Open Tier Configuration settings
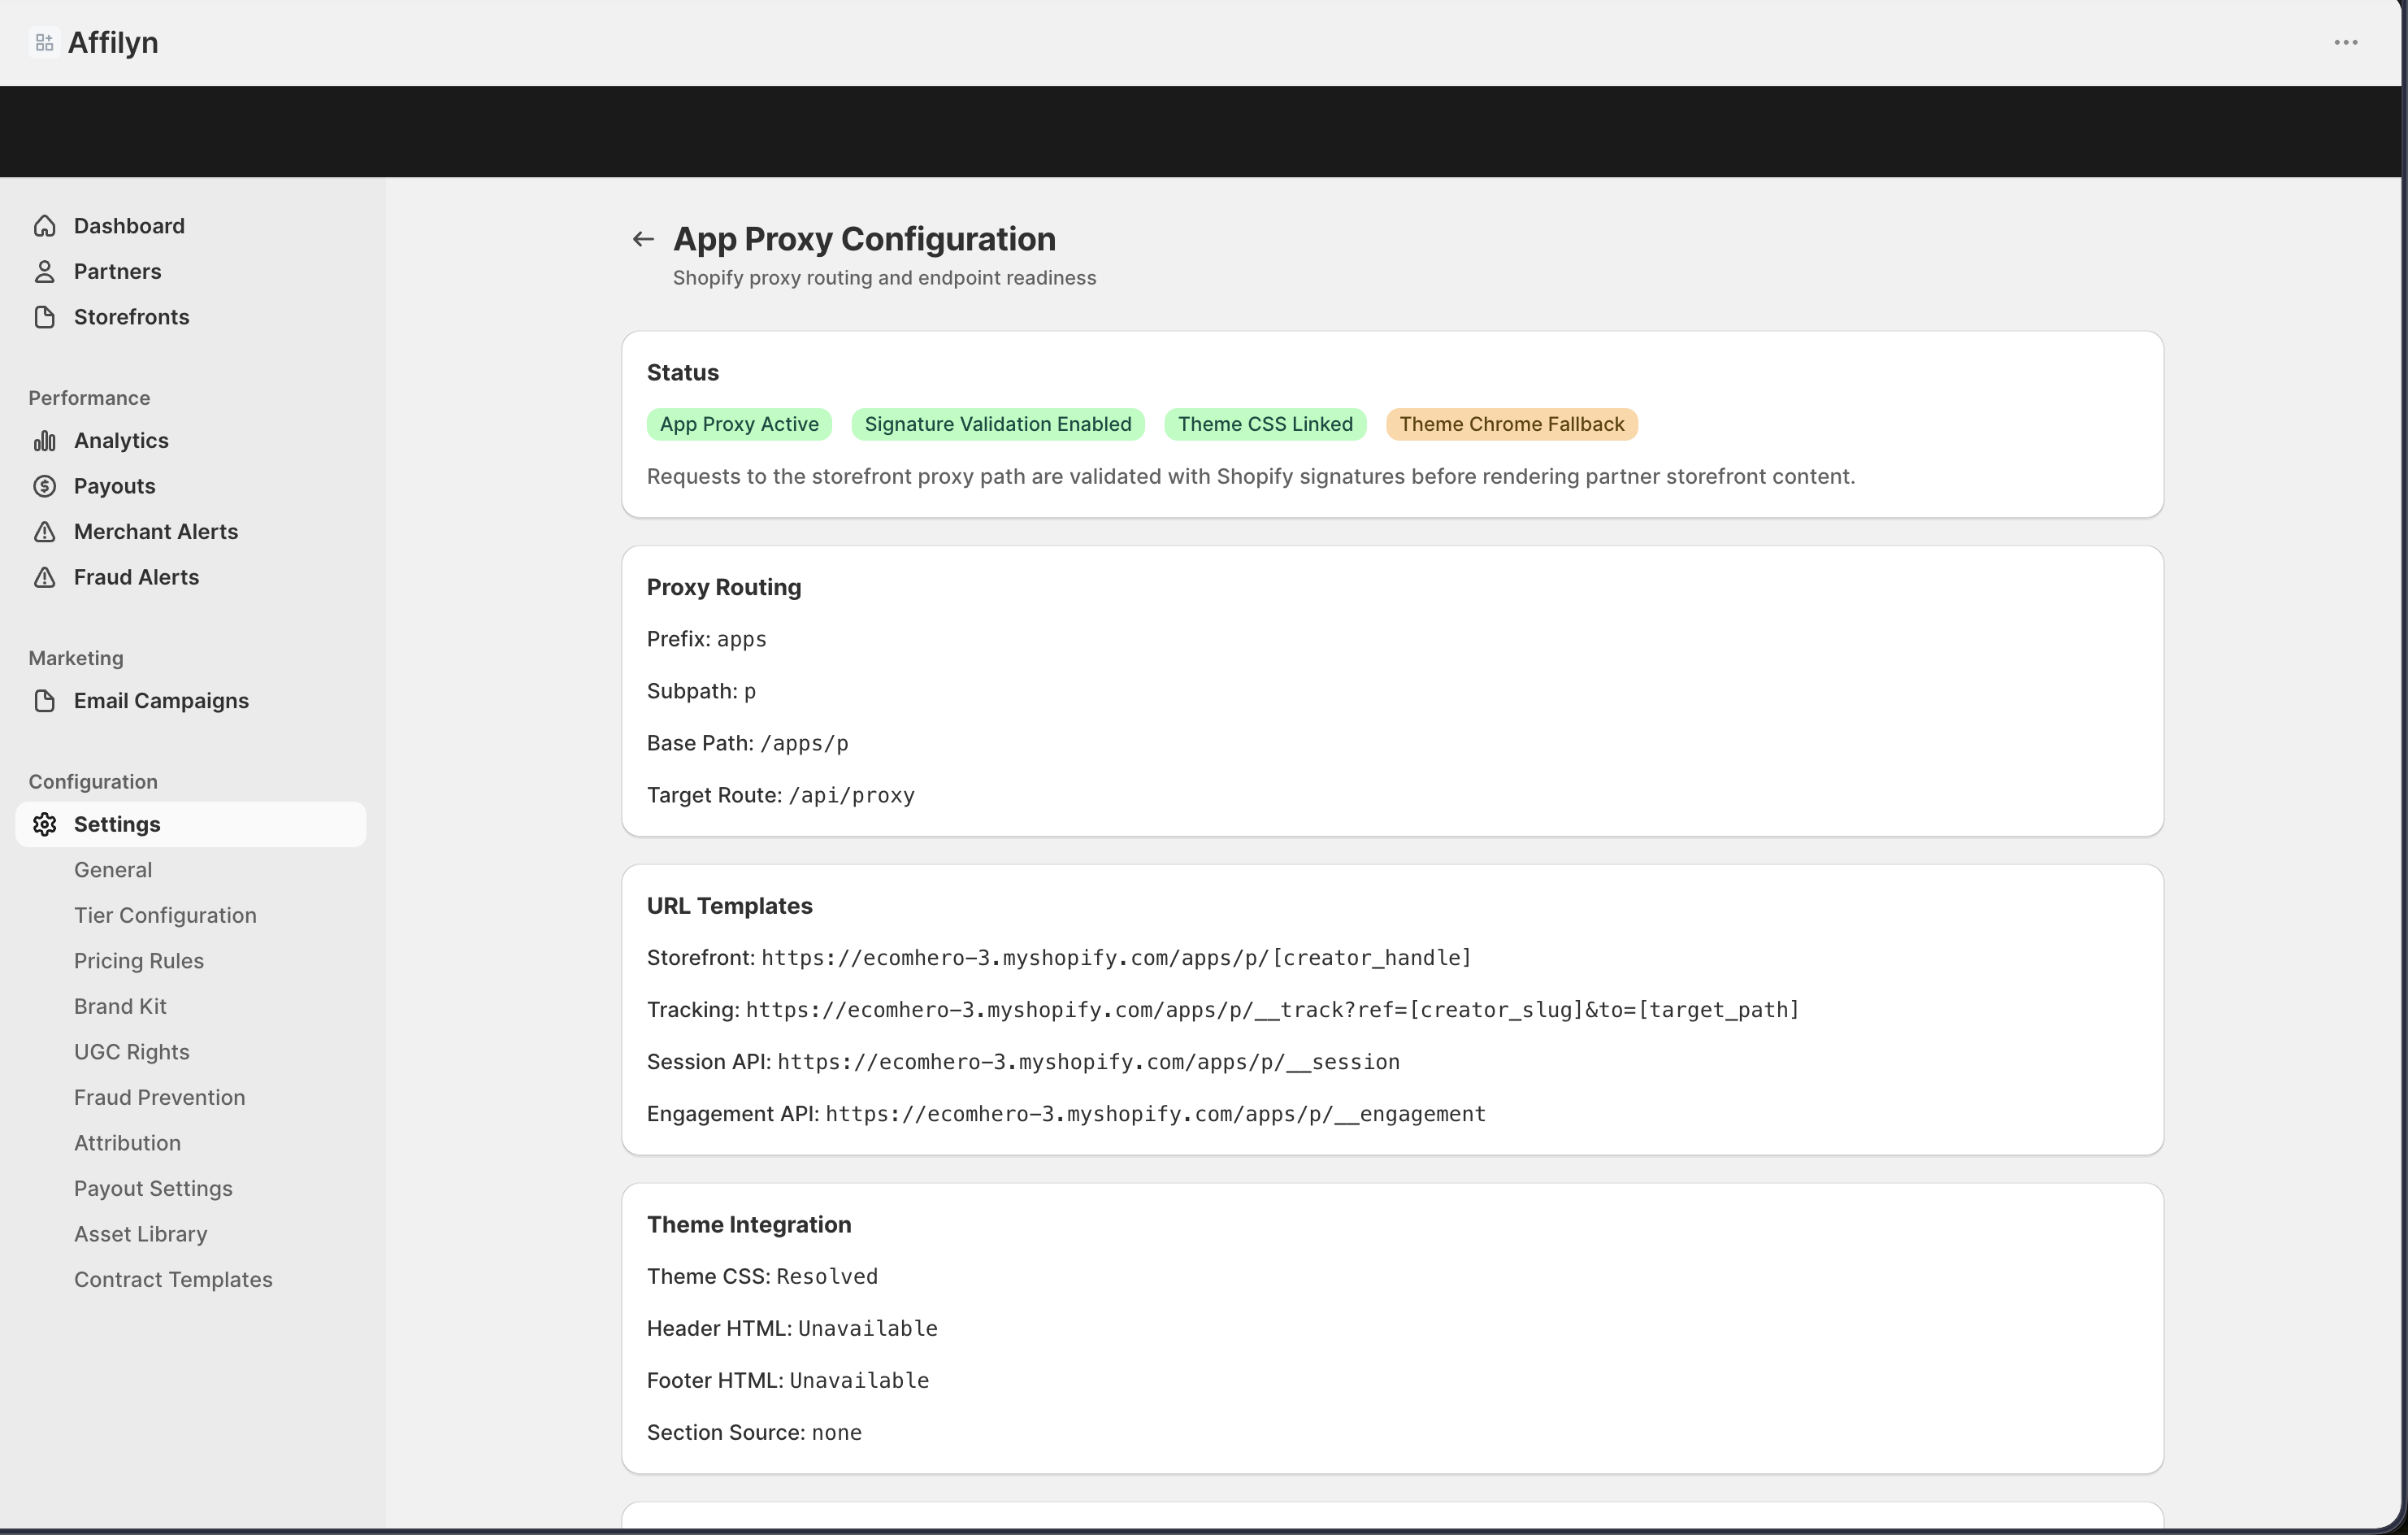This screenshot has height=1535, width=2408. (x=165, y=915)
